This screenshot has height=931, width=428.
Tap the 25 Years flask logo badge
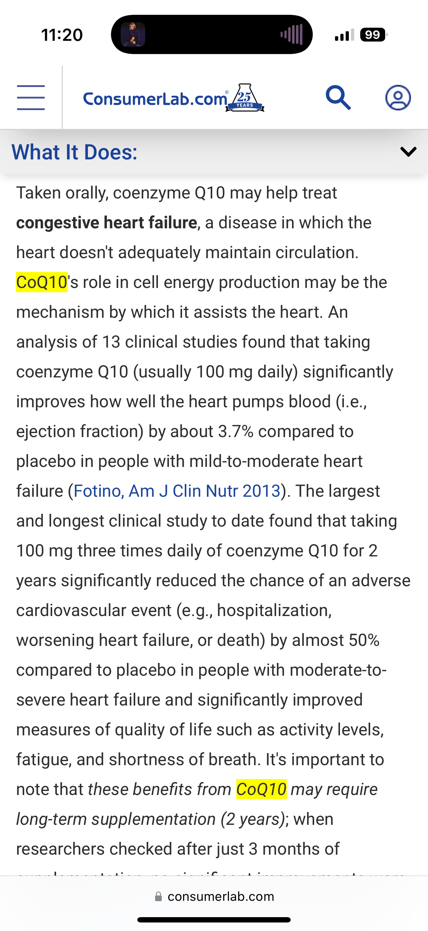[245, 98]
